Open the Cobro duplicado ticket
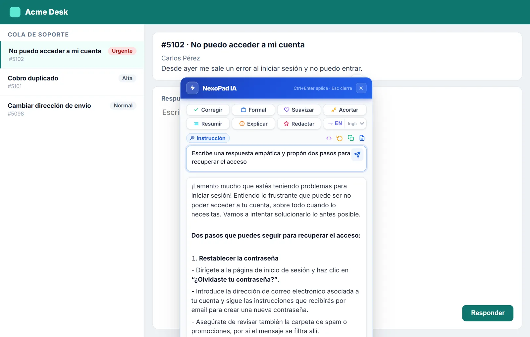The height and width of the screenshot is (337, 530). 72,82
